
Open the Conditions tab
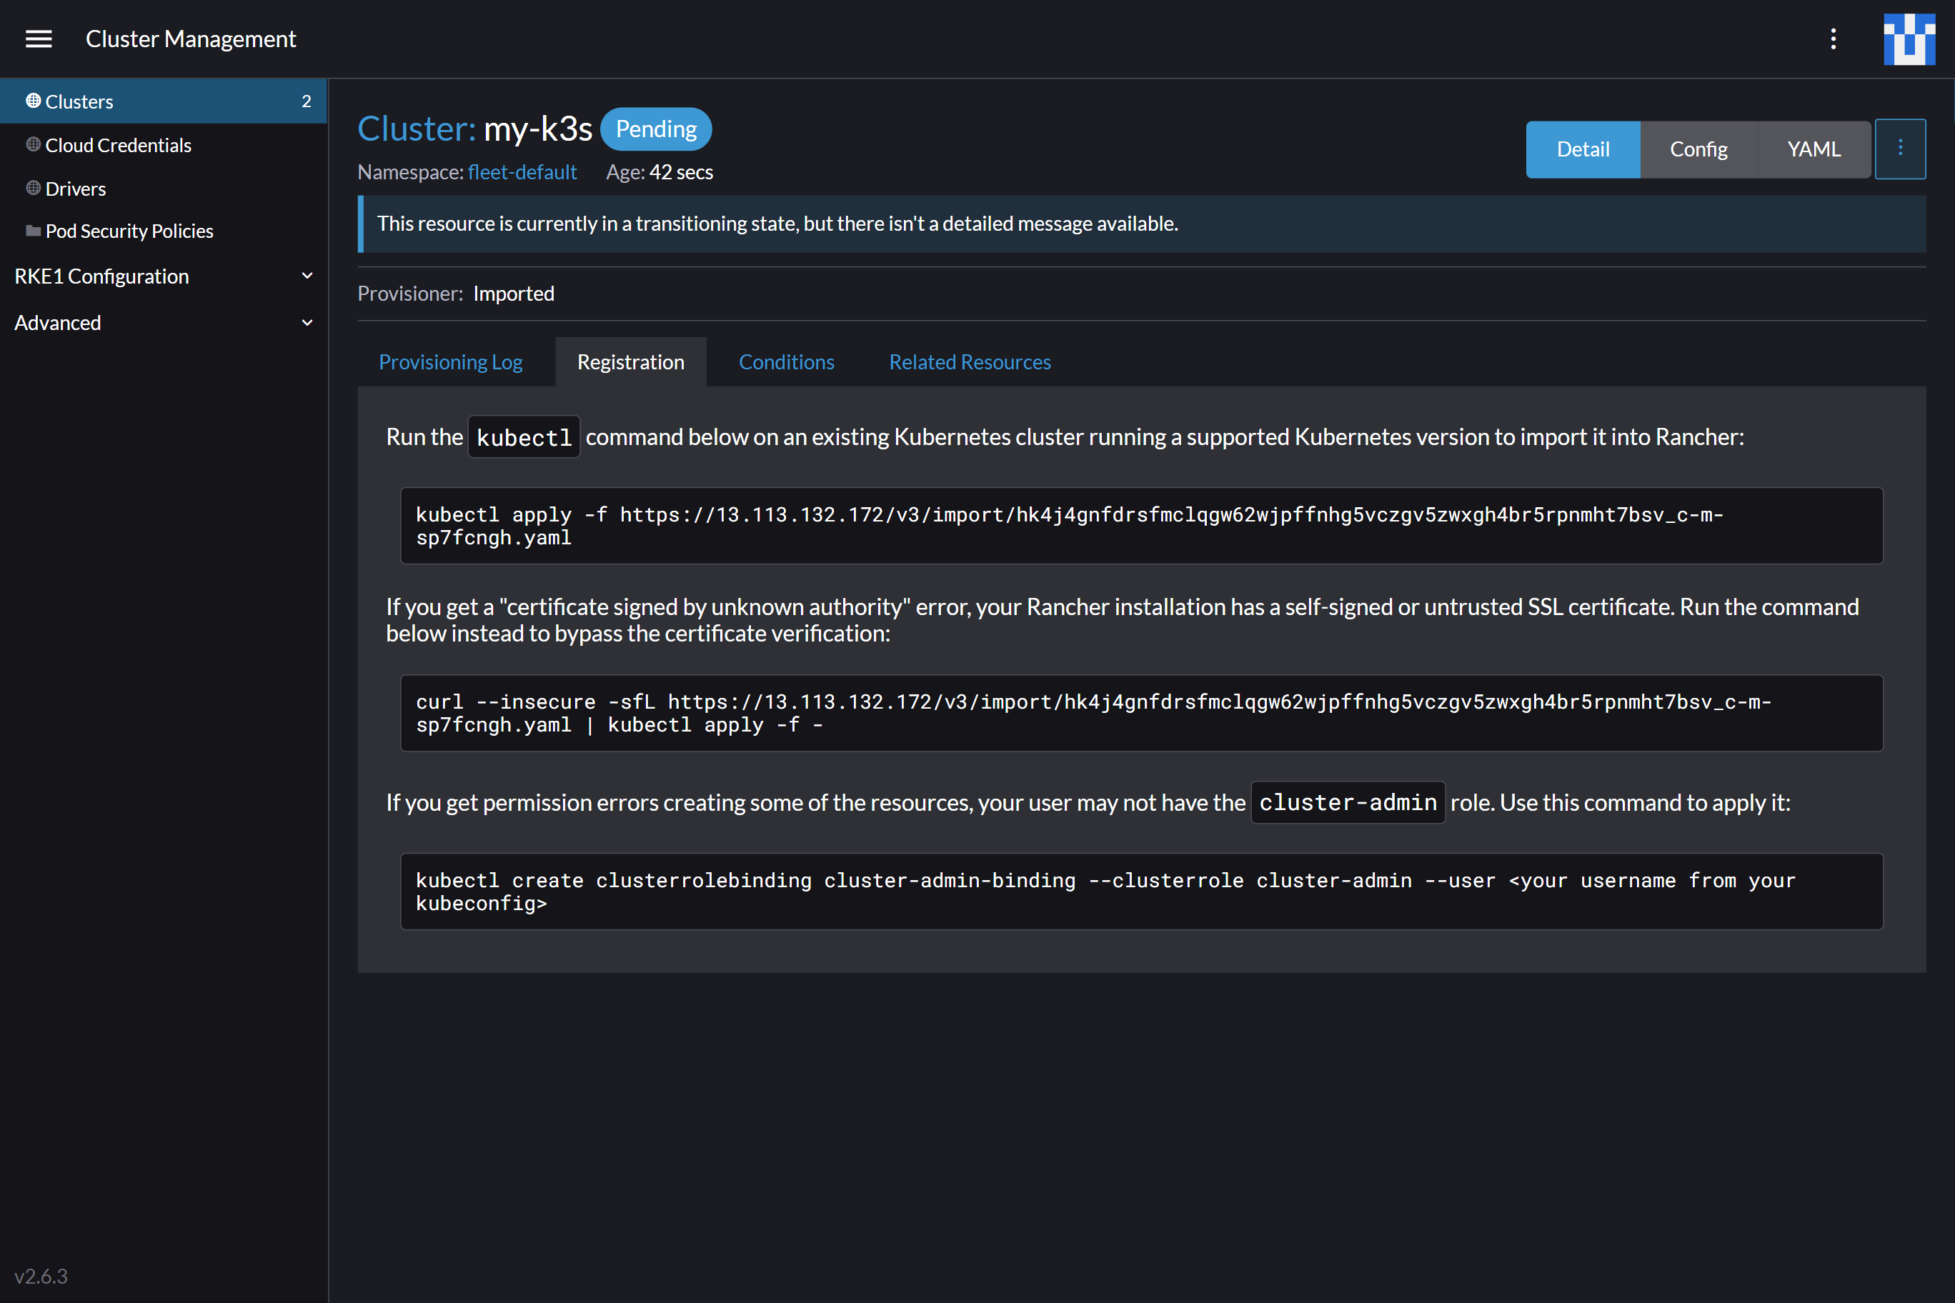pyautogui.click(x=786, y=361)
